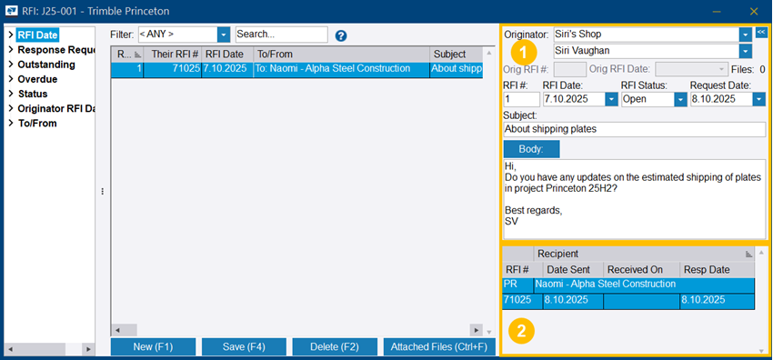
Task: Expand the To/From tree node
Action: (x=11, y=124)
